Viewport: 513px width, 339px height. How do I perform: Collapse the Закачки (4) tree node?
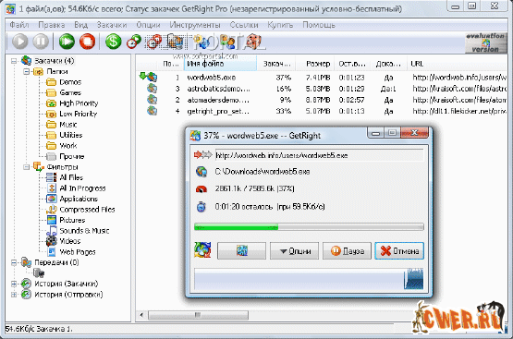pyautogui.click(x=14, y=61)
